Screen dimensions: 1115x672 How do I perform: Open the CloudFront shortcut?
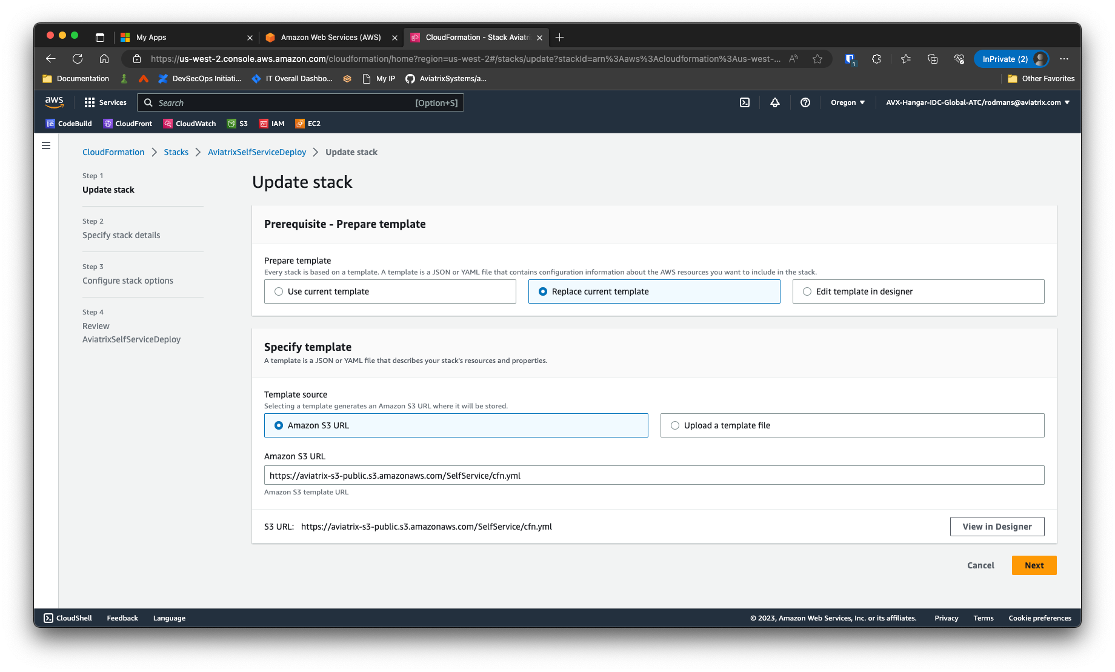[128, 124]
